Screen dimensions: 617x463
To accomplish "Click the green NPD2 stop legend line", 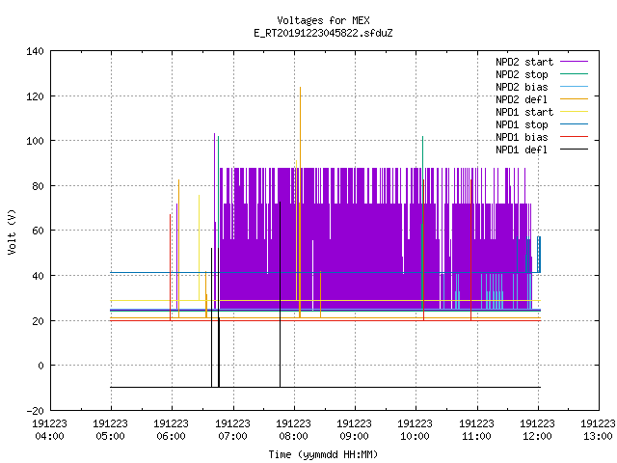I will coord(575,73).
